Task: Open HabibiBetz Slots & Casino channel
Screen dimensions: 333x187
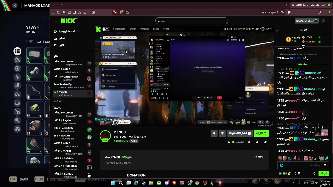Action: pos(73,129)
